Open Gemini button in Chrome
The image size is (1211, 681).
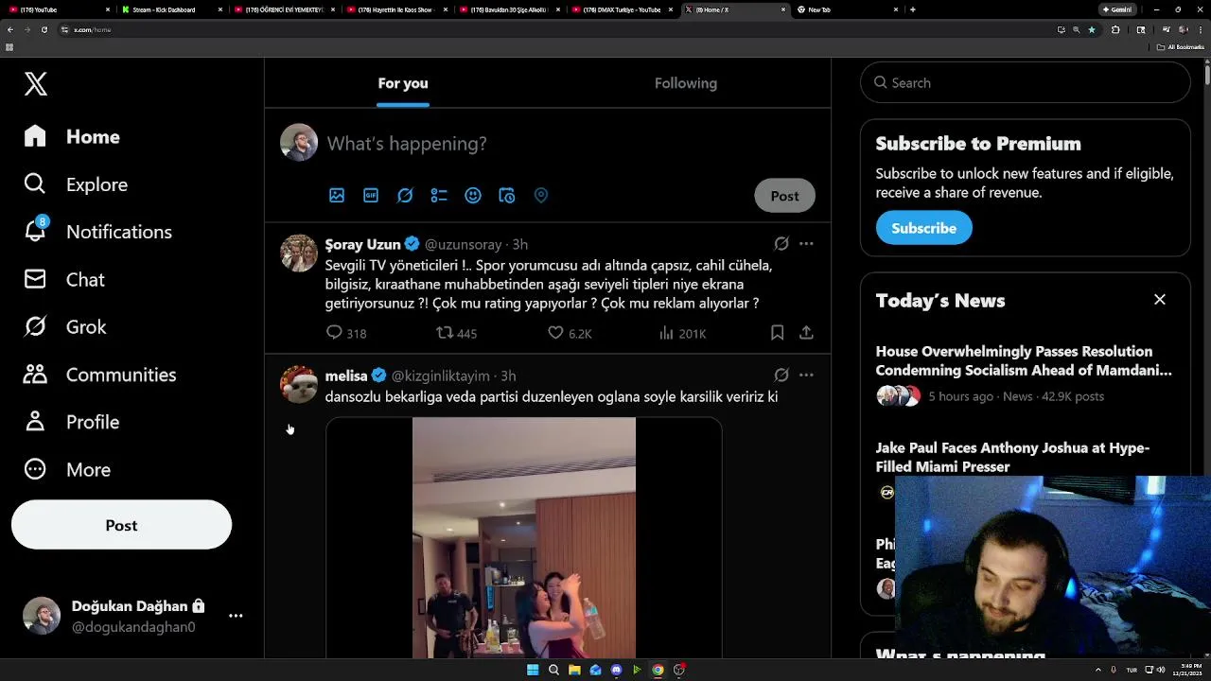click(1117, 9)
